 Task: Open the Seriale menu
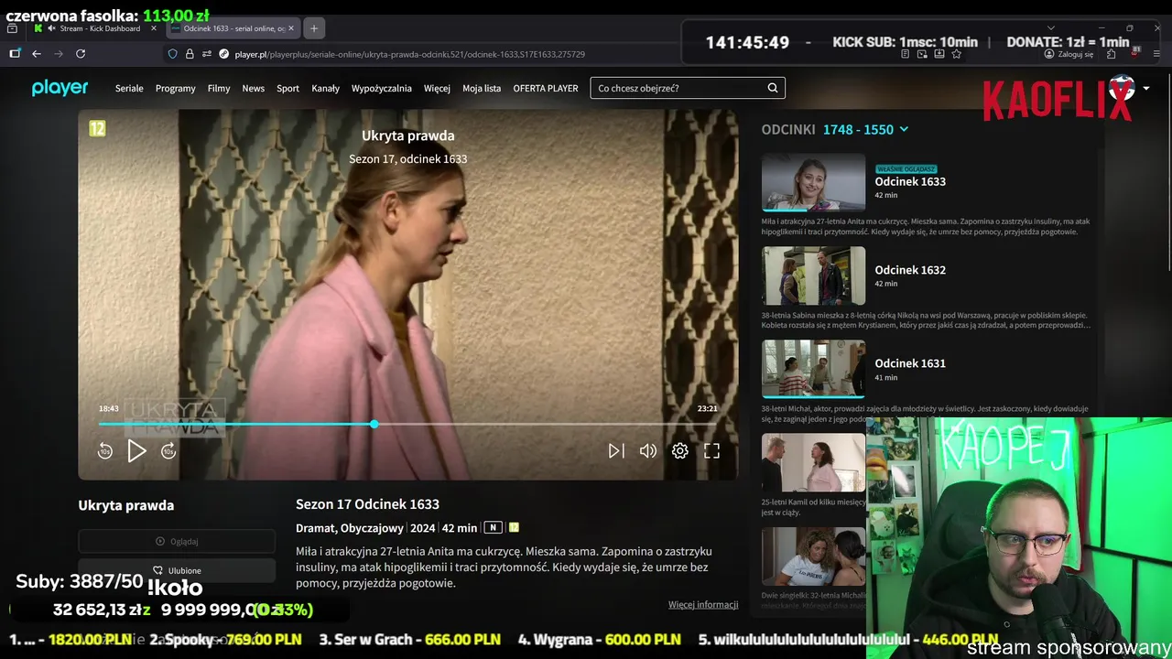pyautogui.click(x=129, y=89)
